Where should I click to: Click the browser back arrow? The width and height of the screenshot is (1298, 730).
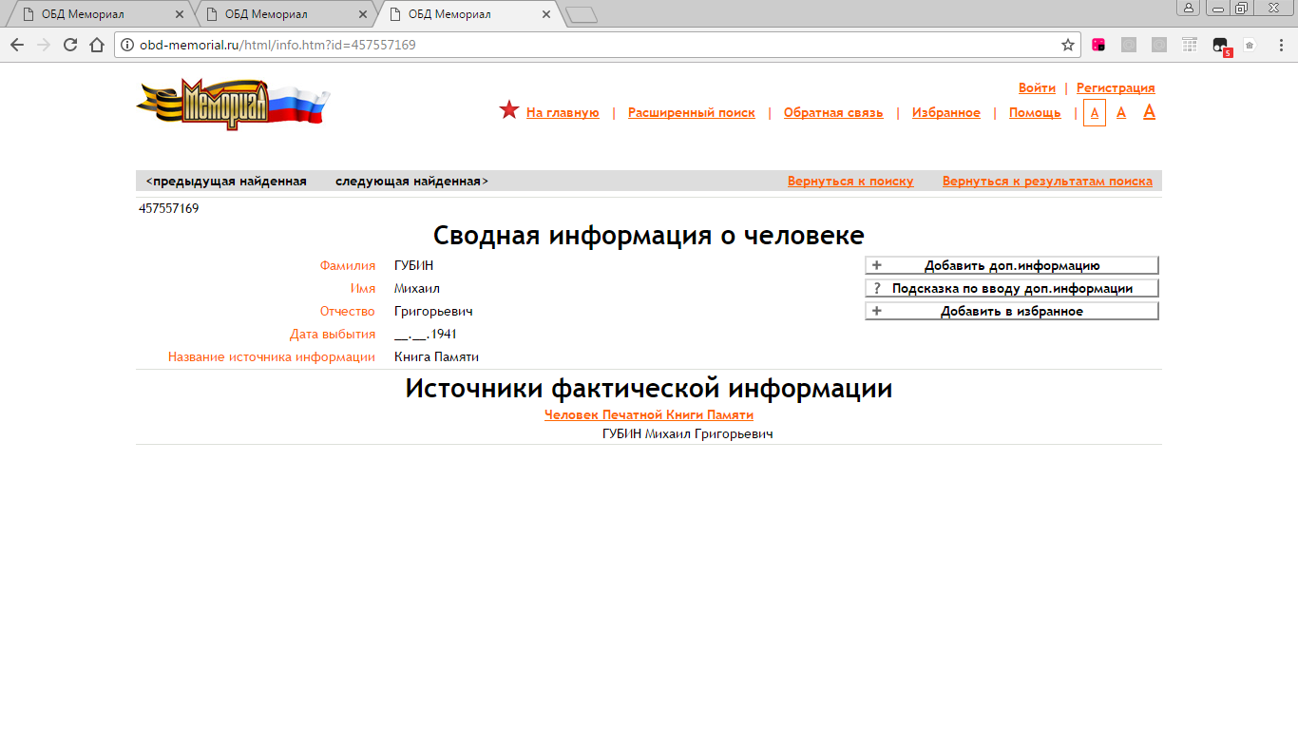[x=17, y=45]
